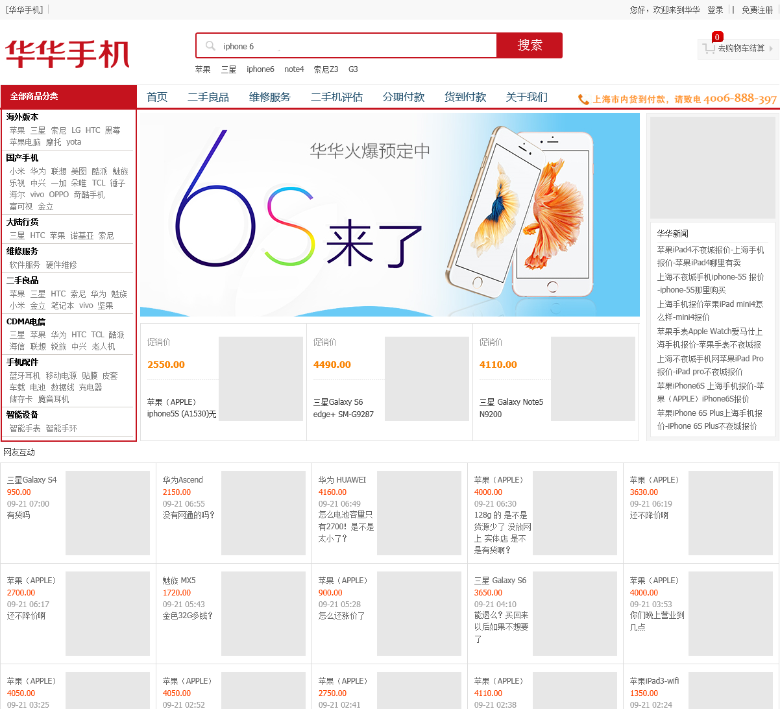Open 三星Galaxy S6 edge+ product at 4490.00
Screen dimensions: 780x709
pos(343,408)
